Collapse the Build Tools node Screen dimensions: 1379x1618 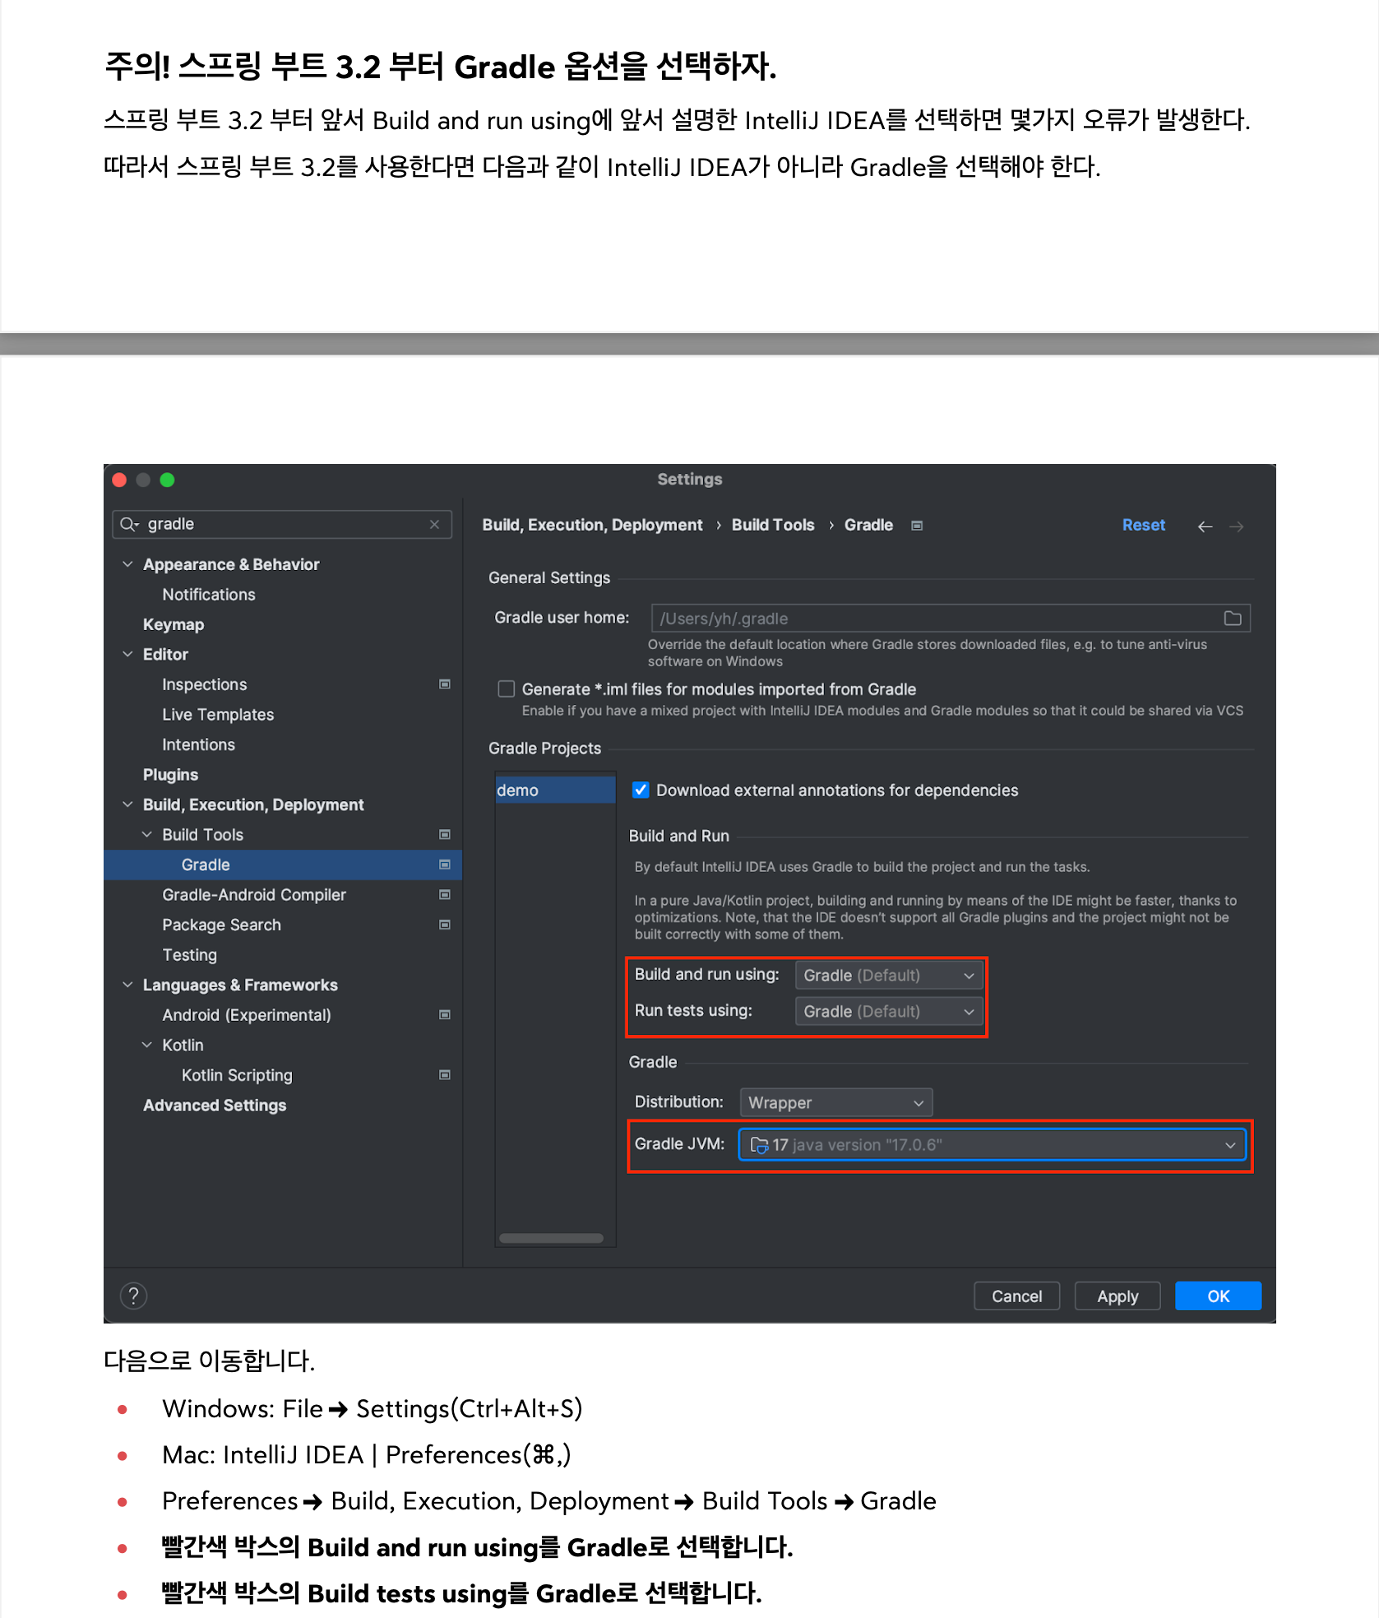coord(147,835)
